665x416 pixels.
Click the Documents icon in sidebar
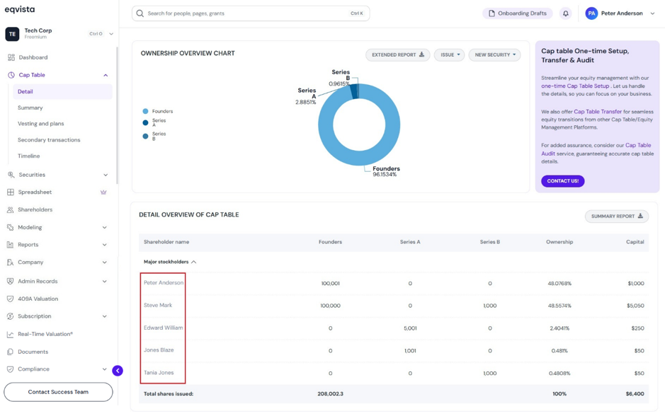10,352
